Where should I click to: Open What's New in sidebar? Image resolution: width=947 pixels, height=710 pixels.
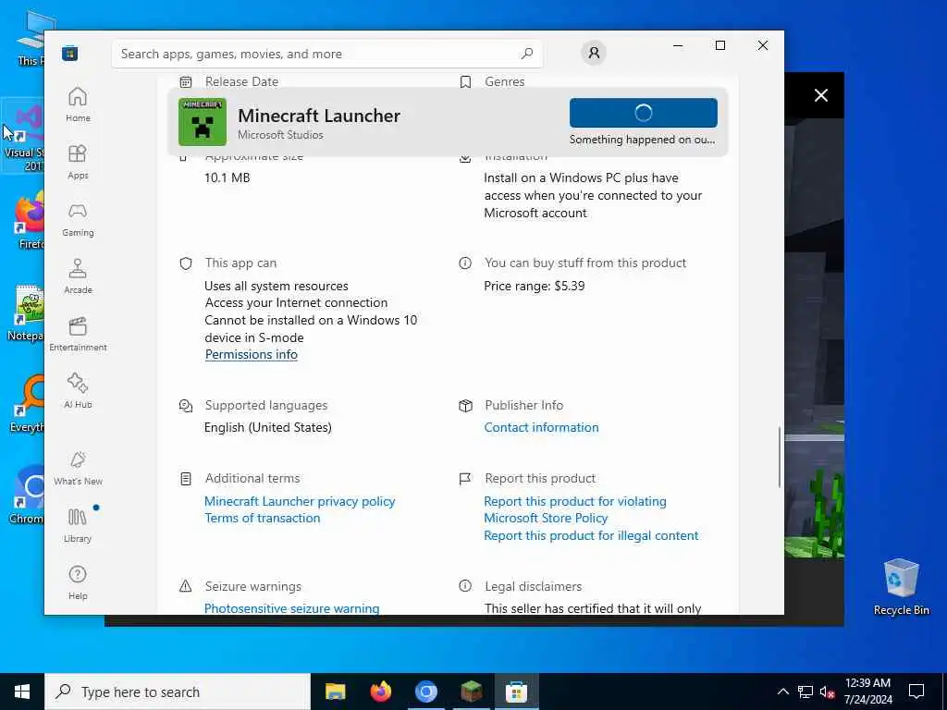[78, 468]
